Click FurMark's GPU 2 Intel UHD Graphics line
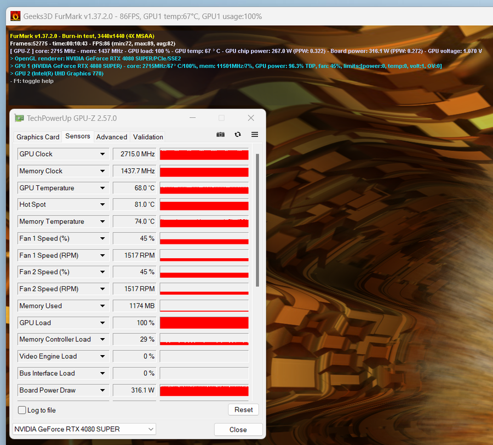Viewport: 493px width, 445px height. (57, 73)
